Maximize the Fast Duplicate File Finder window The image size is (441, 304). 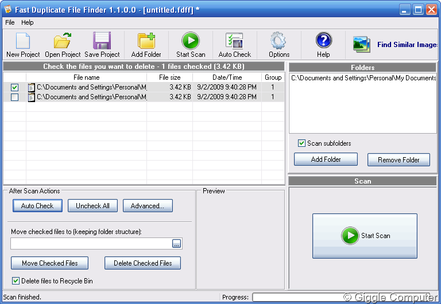[418, 10]
